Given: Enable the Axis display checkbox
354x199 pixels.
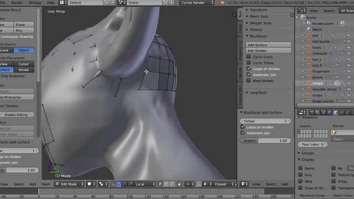Looking at the screenshot, I should pos(300,175).
